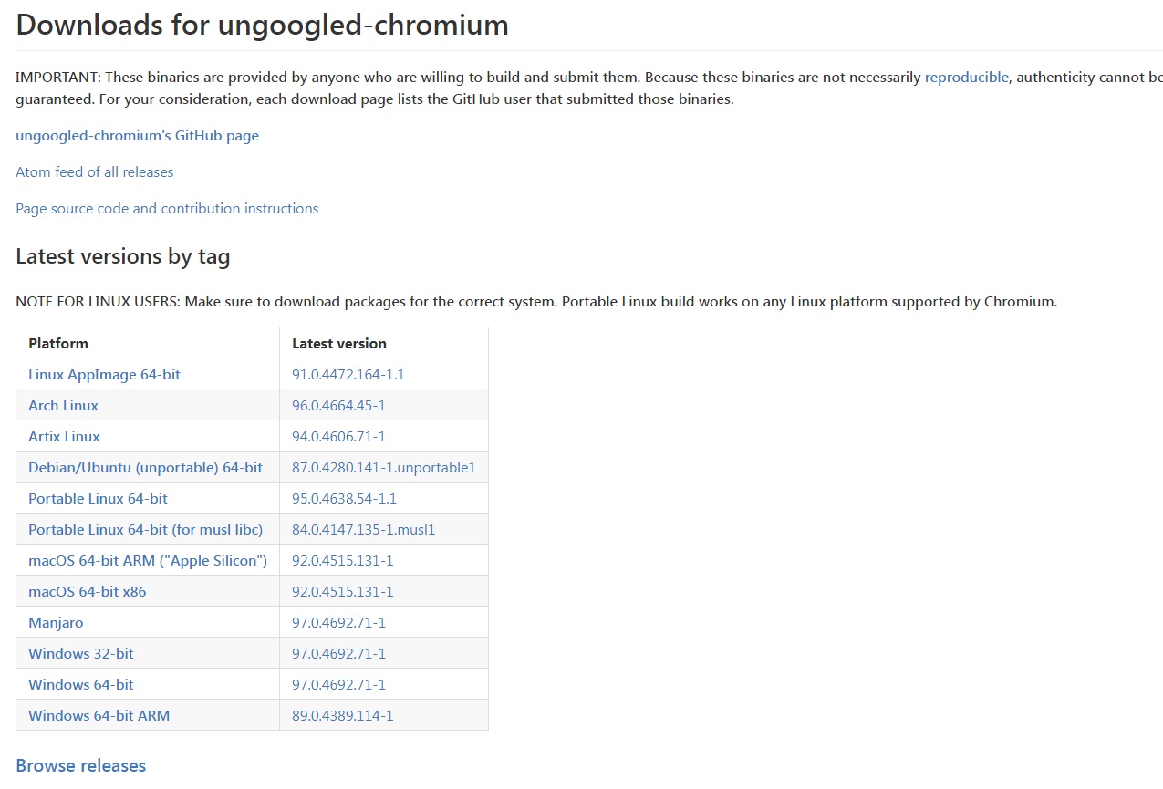Select Debian/Ubuntu (unportable) 64-bit platform
Viewport: 1163px width, 789px height.
click(x=145, y=468)
